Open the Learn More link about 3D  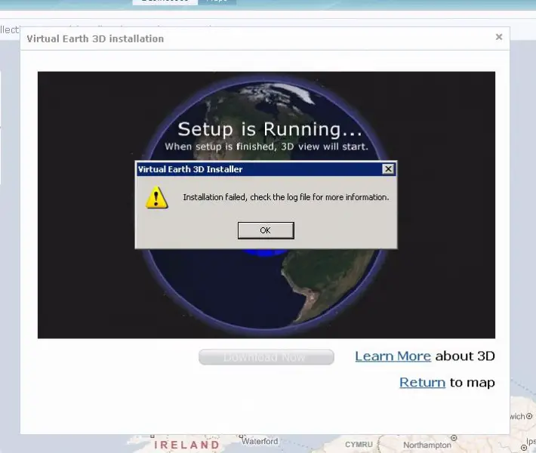[393, 356]
